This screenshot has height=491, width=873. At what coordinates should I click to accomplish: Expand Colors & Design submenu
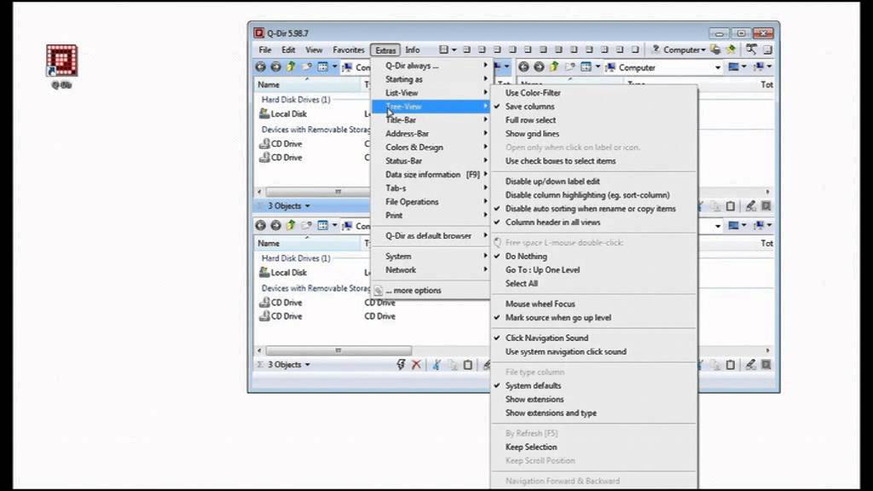click(431, 147)
